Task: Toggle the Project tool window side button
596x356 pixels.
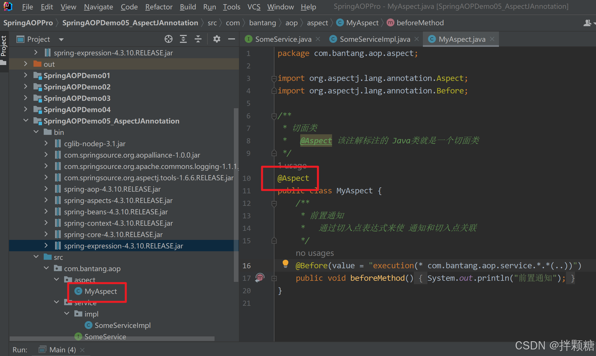Action: point(4,46)
